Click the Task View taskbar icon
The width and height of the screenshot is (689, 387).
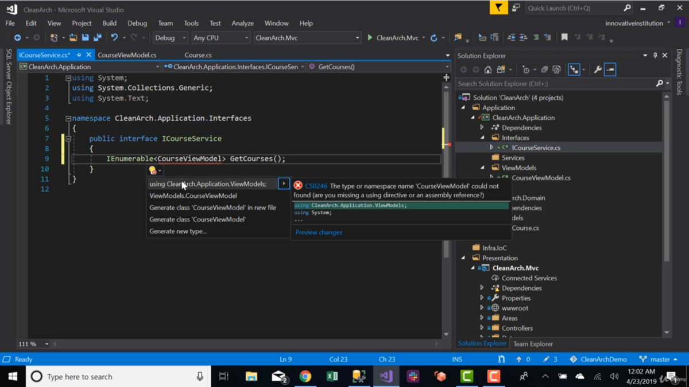224,377
